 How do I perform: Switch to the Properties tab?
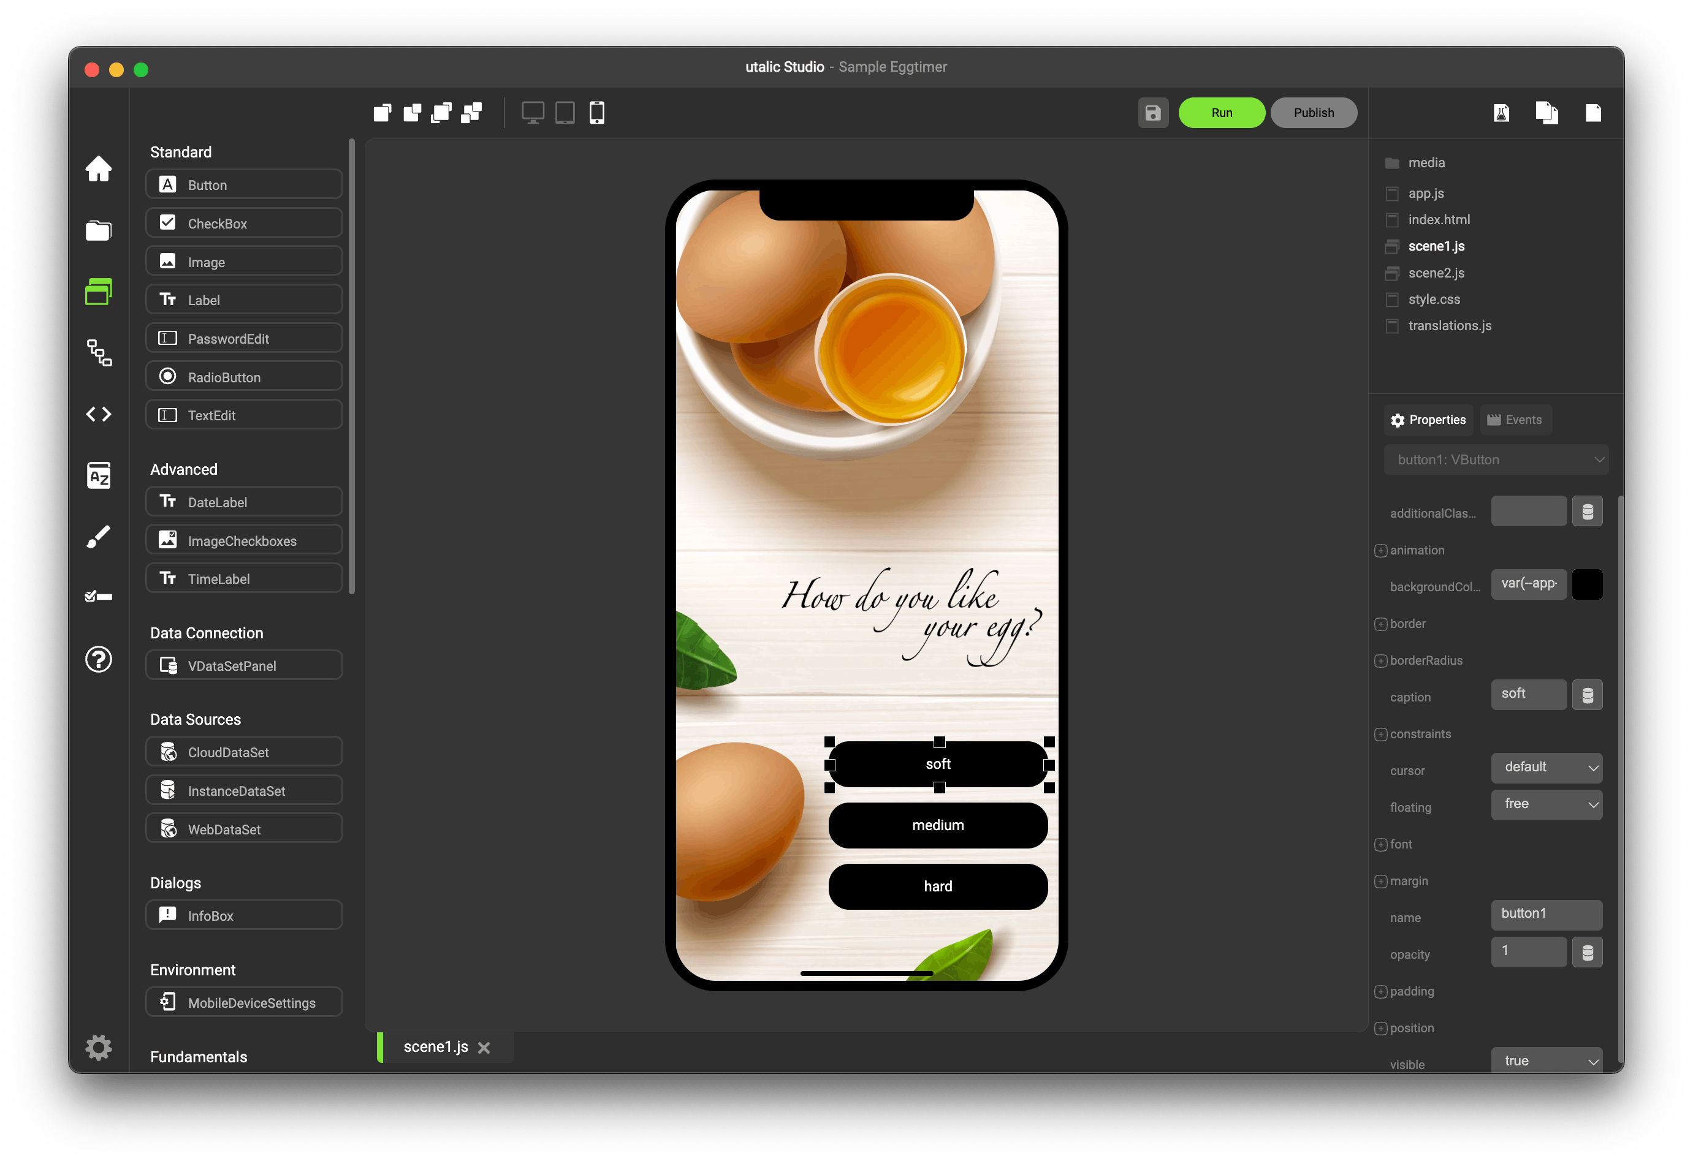click(1428, 420)
